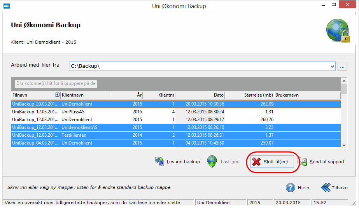Browse folders with the ellipsis button
Image resolution: width=359 pixels, height=208 pixels.
click(x=342, y=66)
